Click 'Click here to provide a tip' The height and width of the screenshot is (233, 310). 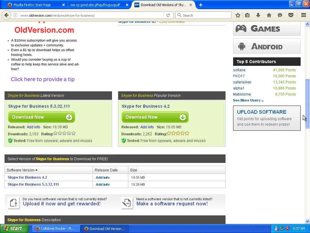coord(43,79)
